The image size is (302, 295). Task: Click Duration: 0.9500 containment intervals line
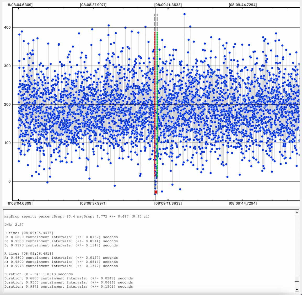coord(68,282)
